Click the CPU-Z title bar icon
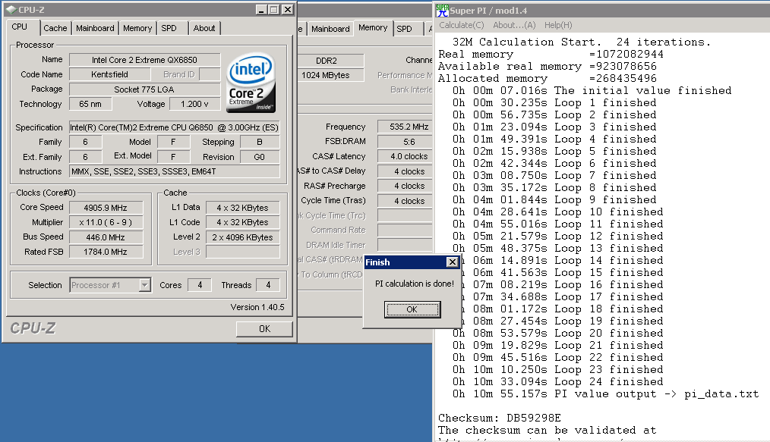The height and width of the screenshot is (442, 770). click(x=11, y=9)
